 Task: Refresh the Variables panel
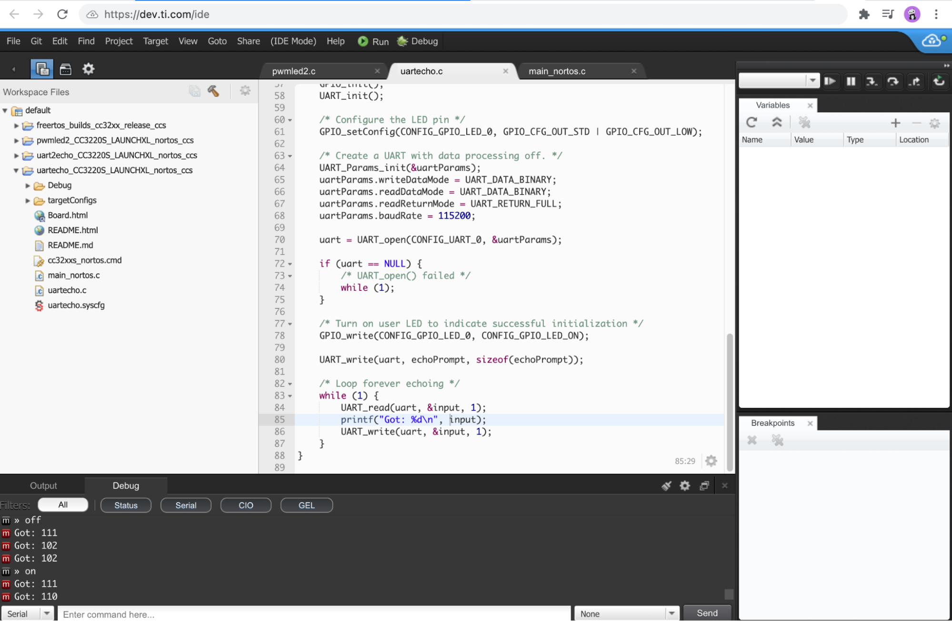click(x=752, y=123)
